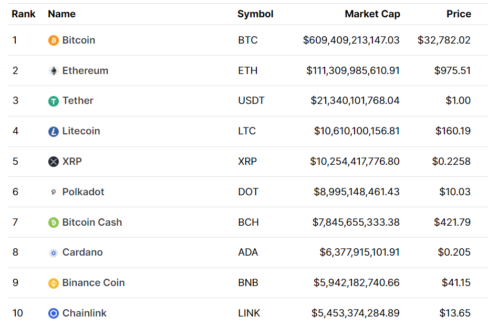The image size is (488, 327).
Task: Click the green Tether coin icon
Action: tap(53, 101)
